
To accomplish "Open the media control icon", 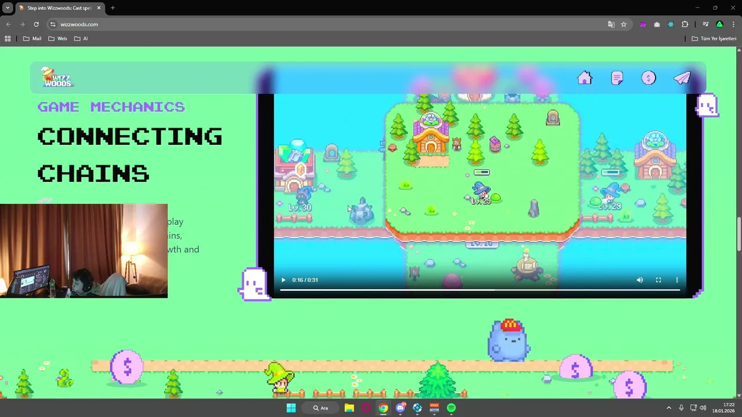I will click(x=705, y=24).
